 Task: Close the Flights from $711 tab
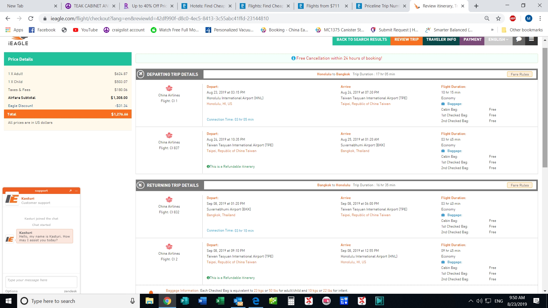[346, 6]
